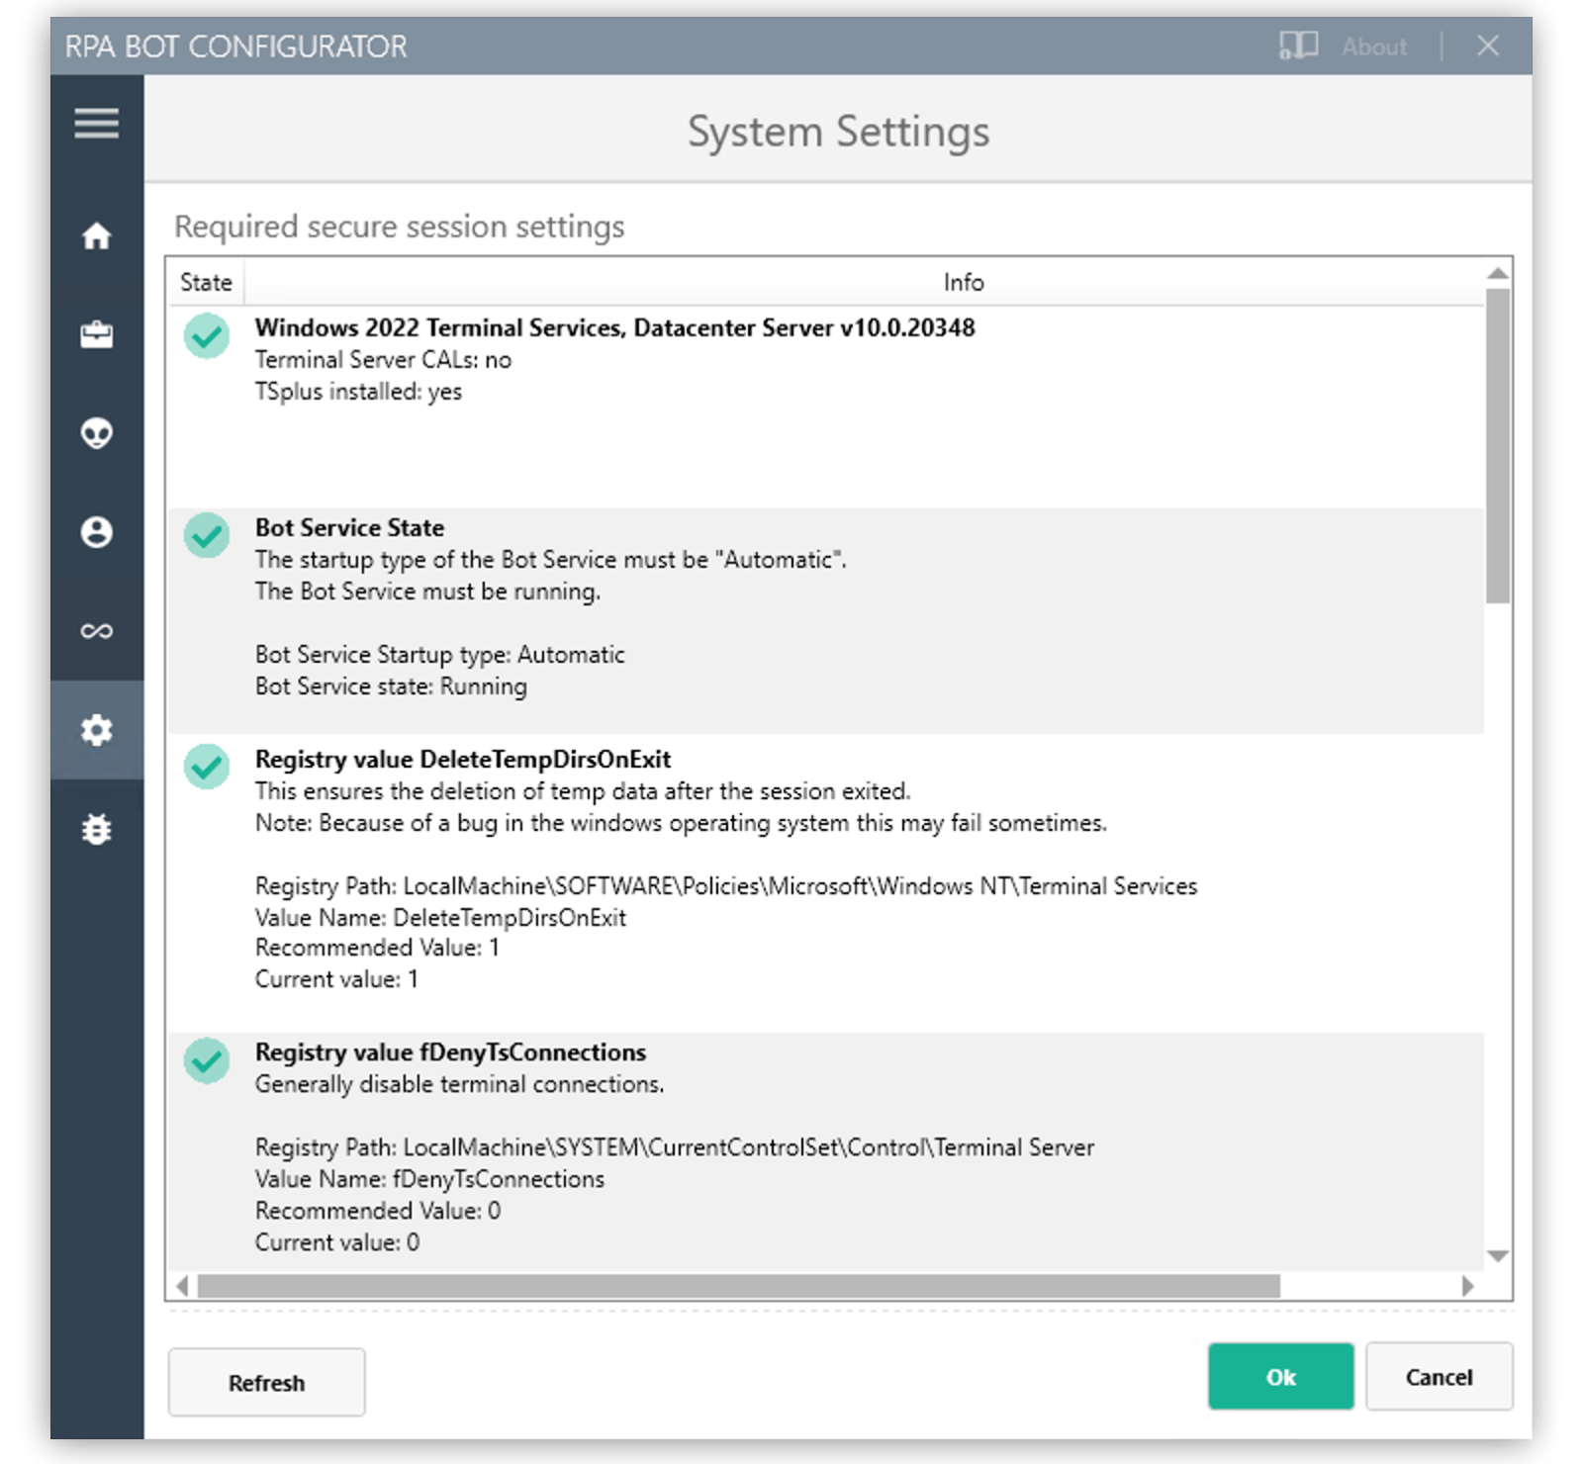Image resolution: width=1583 pixels, height=1464 pixels.
Task: Open the documentation book icon in the title bar
Action: [x=1297, y=46]
